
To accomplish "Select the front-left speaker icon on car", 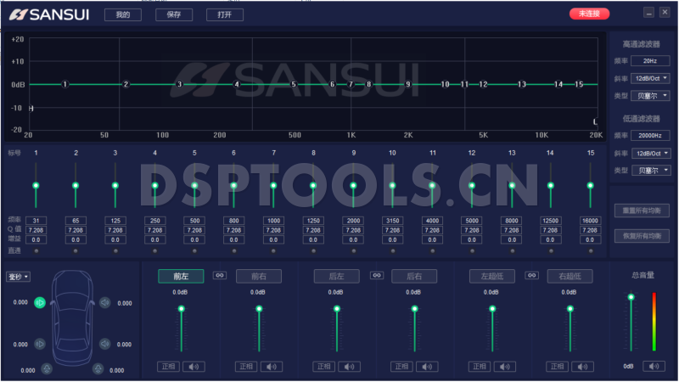I will click(x=39, y=302).
